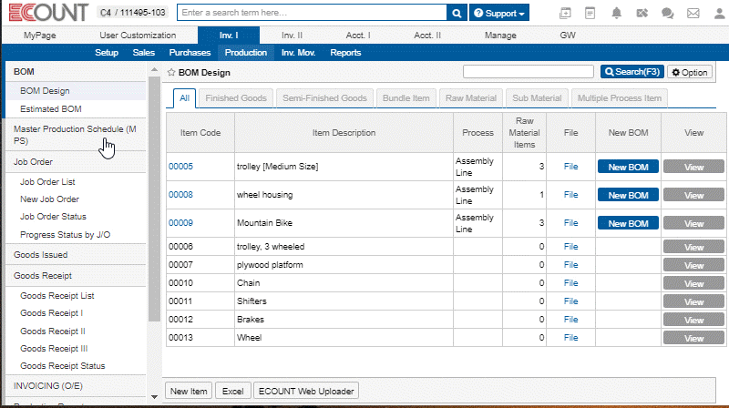729x408 pixels.
Task: Open the document notes icon in header
Action: click(590, 13)
